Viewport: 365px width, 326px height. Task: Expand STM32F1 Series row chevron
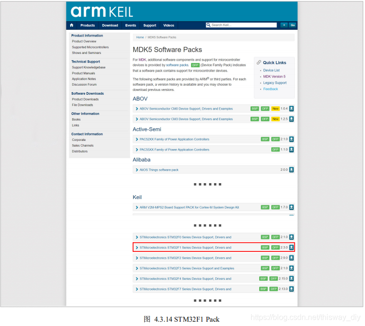[137, 248]
